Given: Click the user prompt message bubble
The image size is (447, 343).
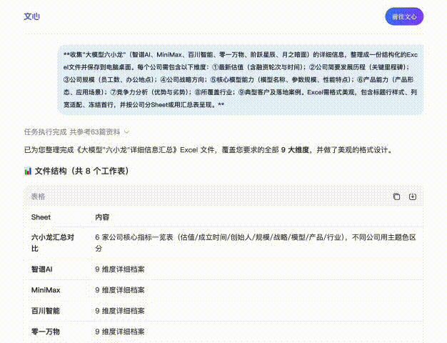Looking at the screenshot, I should pos(241,79).
